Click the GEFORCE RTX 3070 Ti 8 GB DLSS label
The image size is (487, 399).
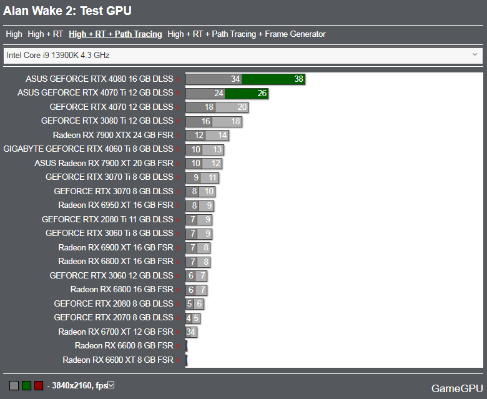coord(109,177)
